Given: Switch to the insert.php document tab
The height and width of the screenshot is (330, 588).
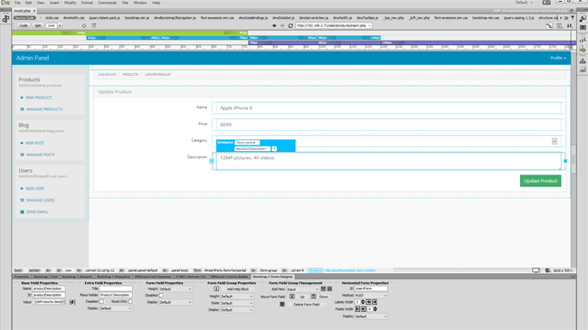Looking at the screenshot, I should (23, 11).
